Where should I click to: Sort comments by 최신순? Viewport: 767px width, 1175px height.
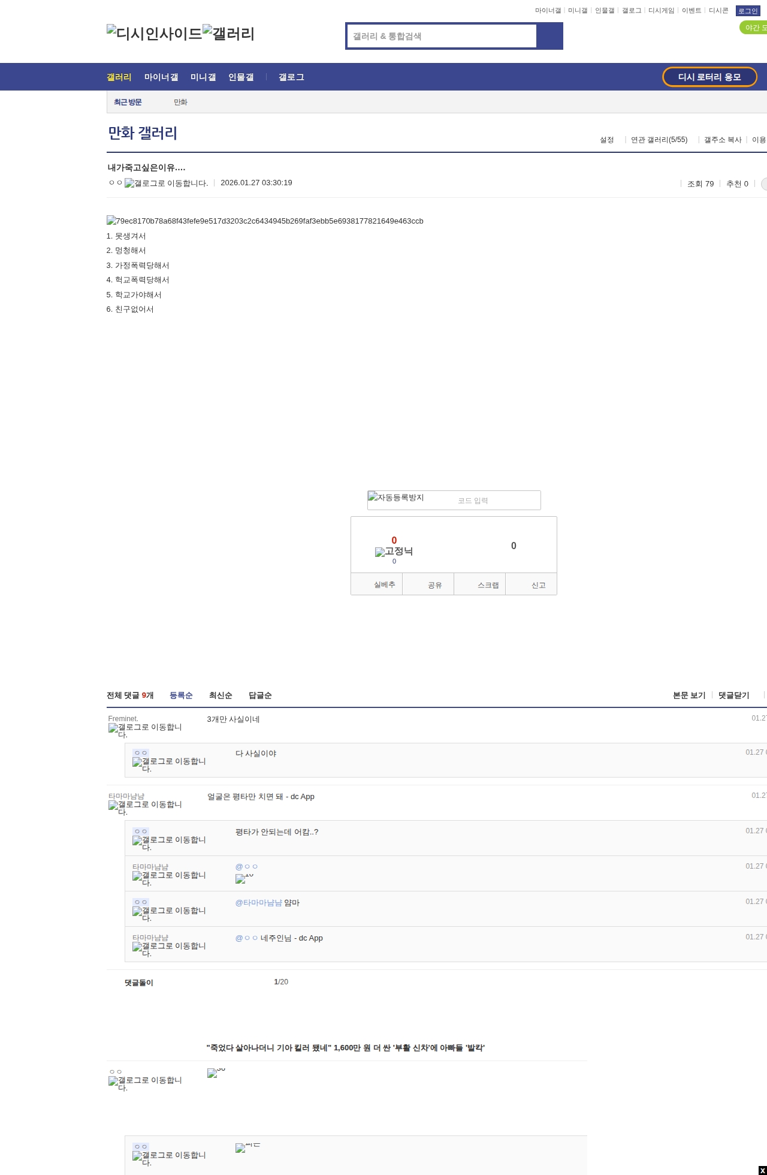221,695
